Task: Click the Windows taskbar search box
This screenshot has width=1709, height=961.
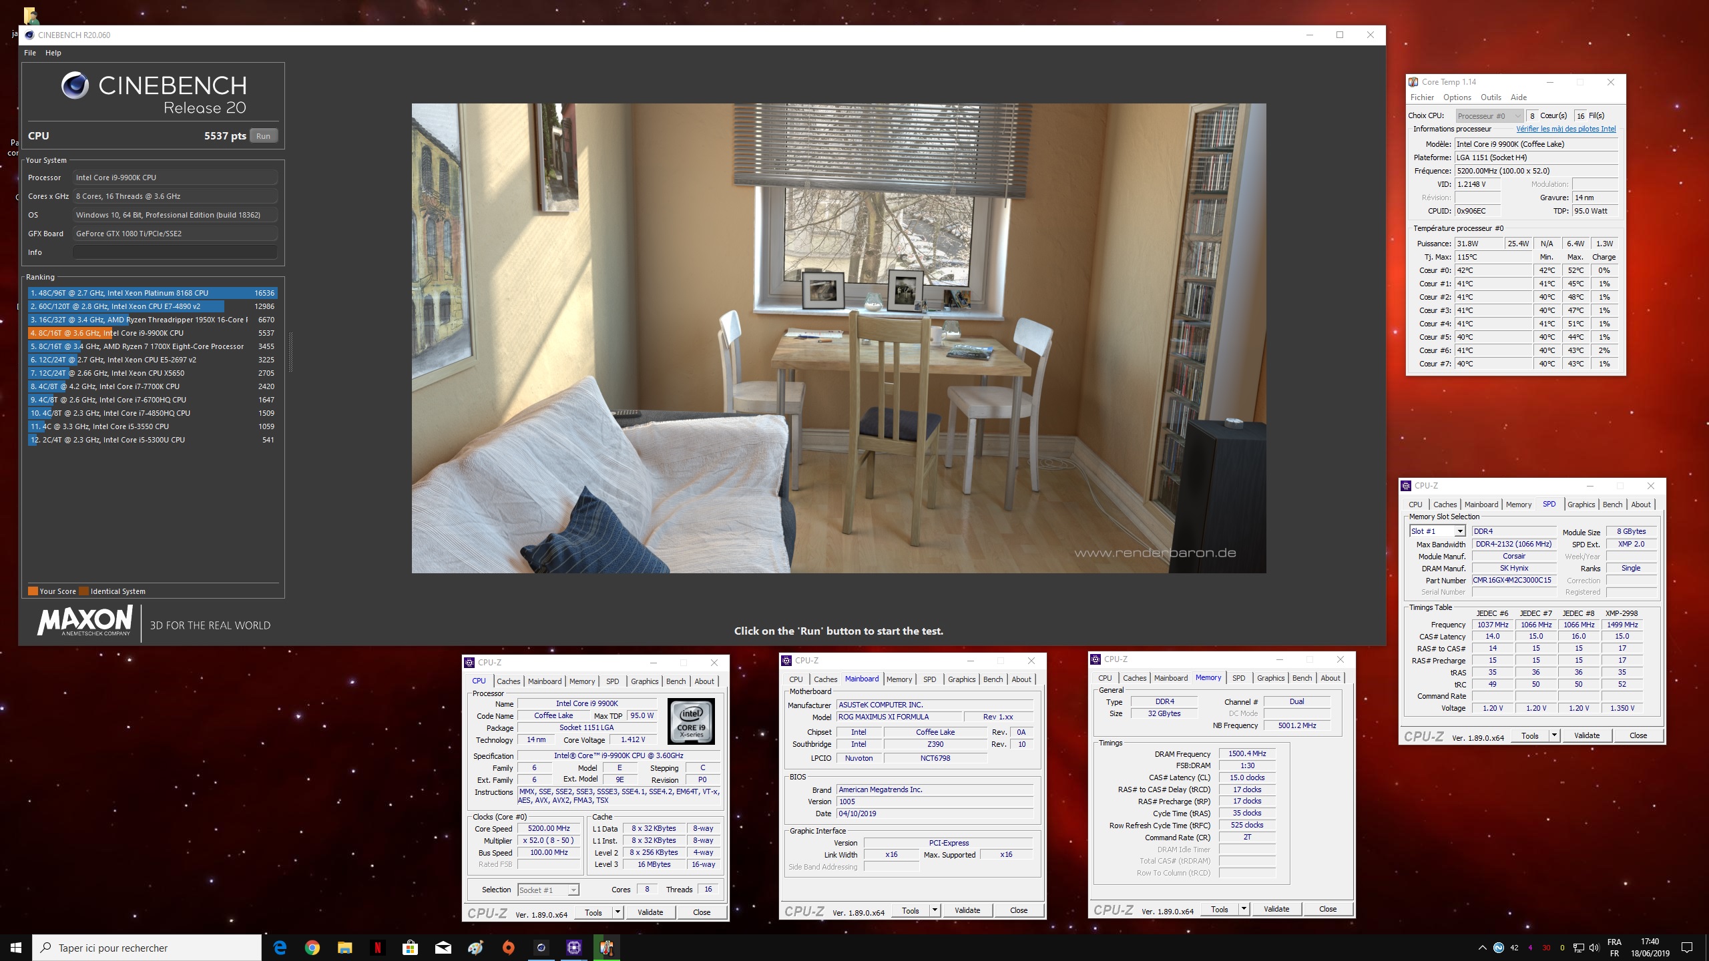Action: click(147, 948)
